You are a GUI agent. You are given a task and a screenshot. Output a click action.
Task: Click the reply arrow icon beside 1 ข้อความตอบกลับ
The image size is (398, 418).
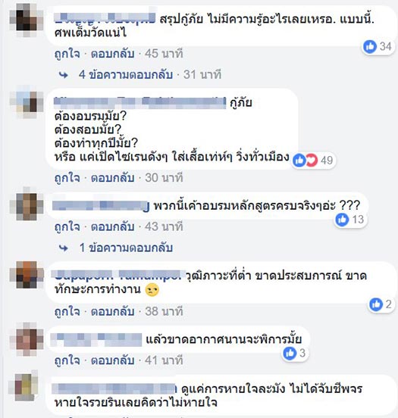63,248
